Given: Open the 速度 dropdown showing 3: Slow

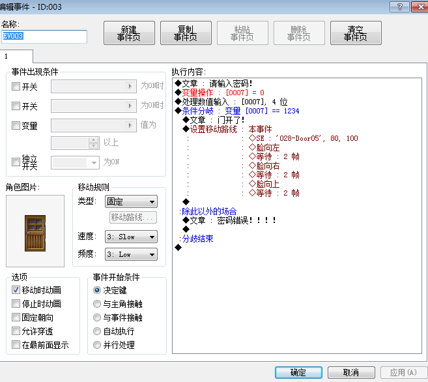Looking at the screenshot, I should (132, 237).
